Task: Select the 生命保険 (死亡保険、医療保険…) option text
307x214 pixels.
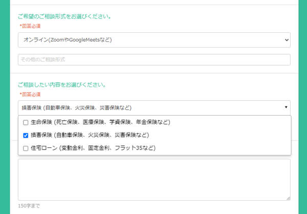Action: [x=100, y=122]
